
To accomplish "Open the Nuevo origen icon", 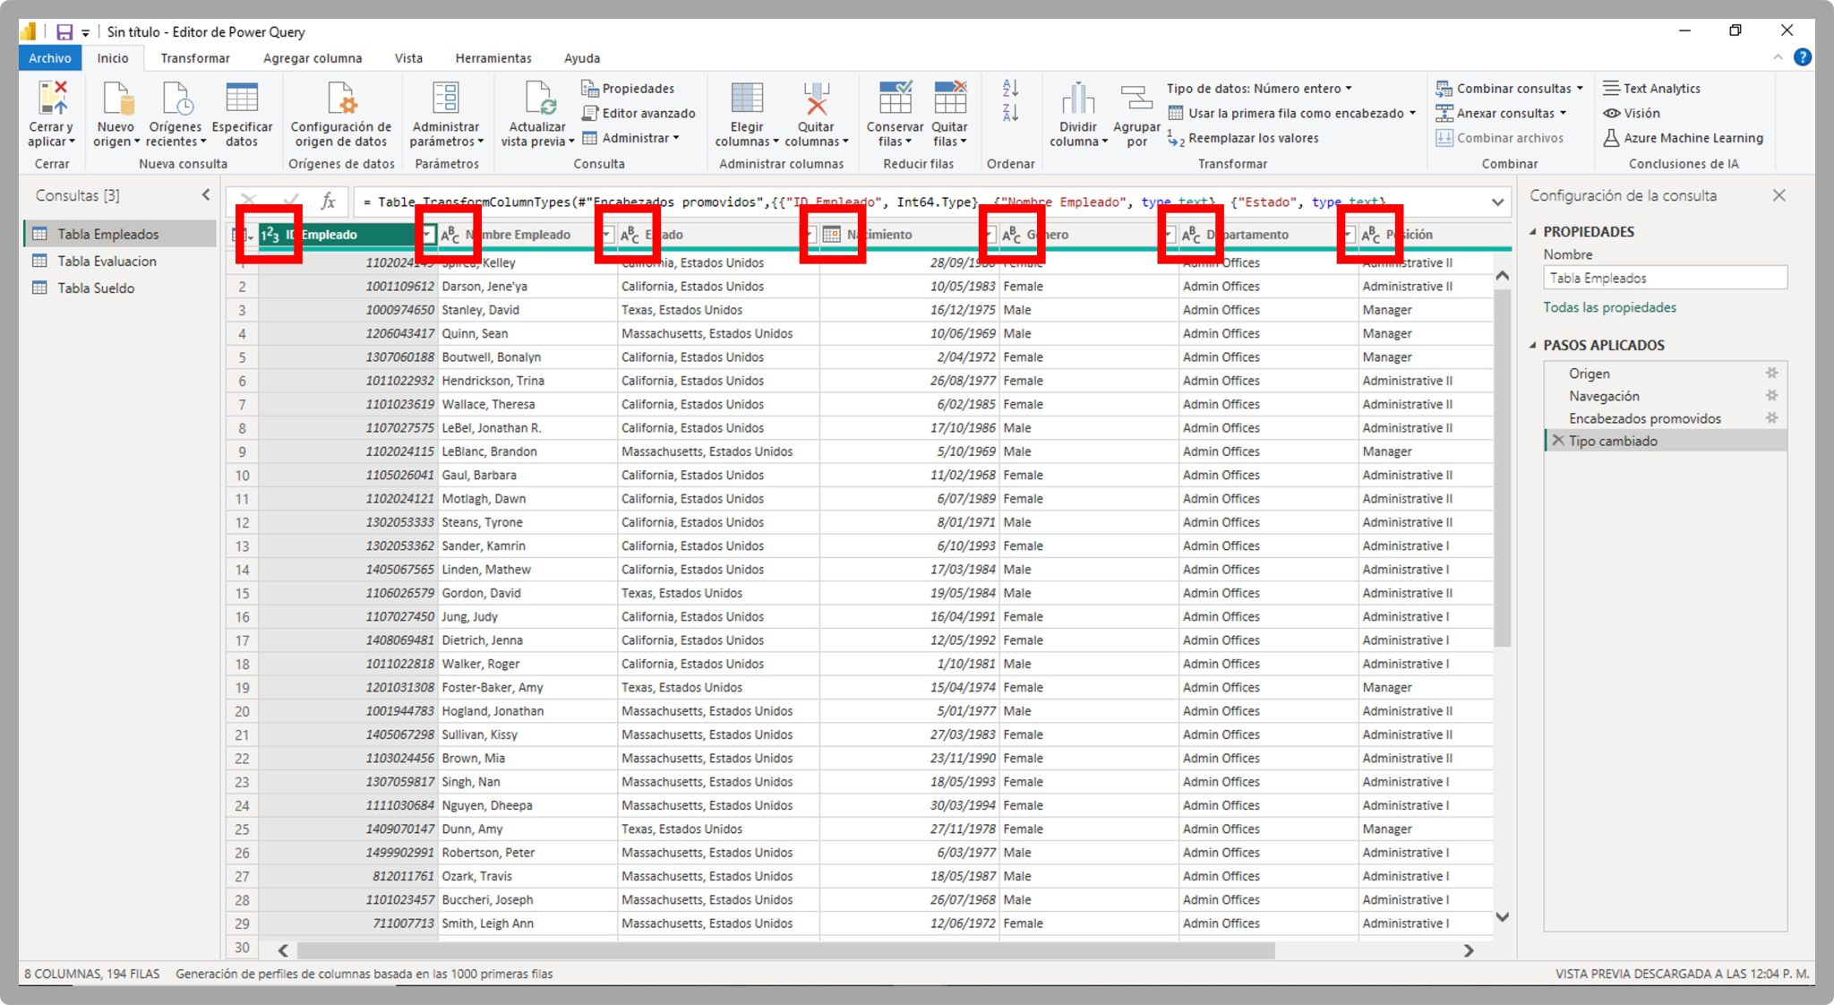I will tap(116, 99).
